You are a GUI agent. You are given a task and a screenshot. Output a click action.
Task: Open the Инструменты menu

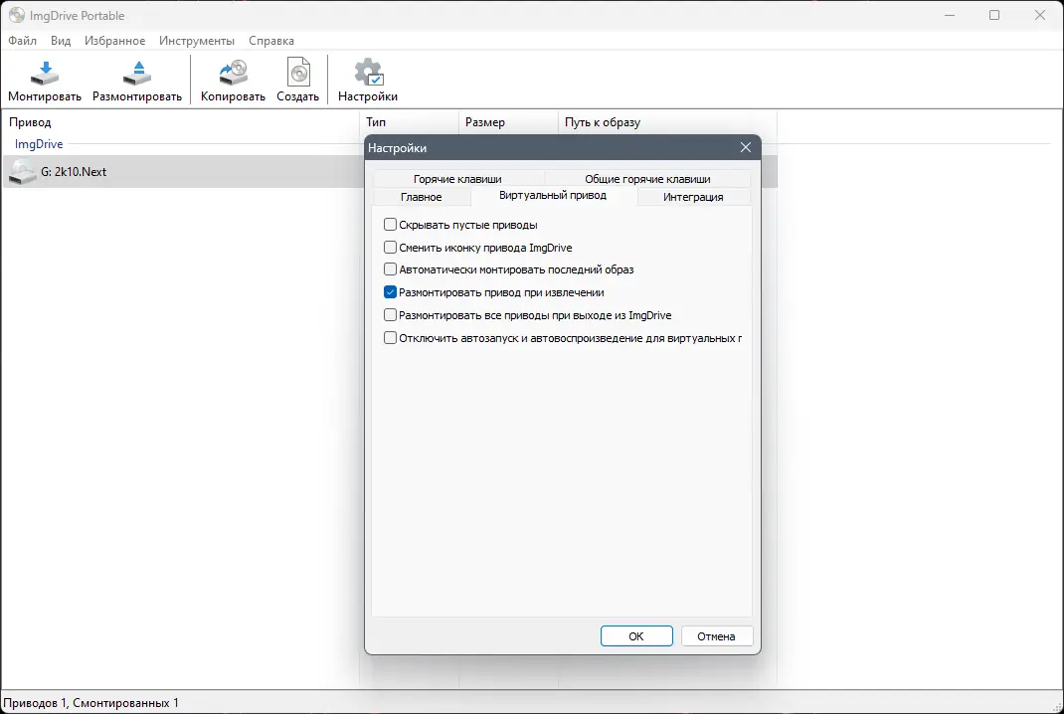[x=197, y=41]
